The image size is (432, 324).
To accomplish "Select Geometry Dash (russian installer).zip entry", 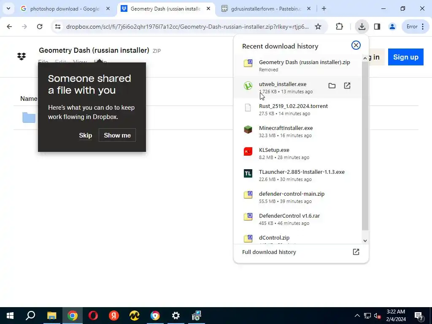I will pyautogui.click(x=297, y=65).
